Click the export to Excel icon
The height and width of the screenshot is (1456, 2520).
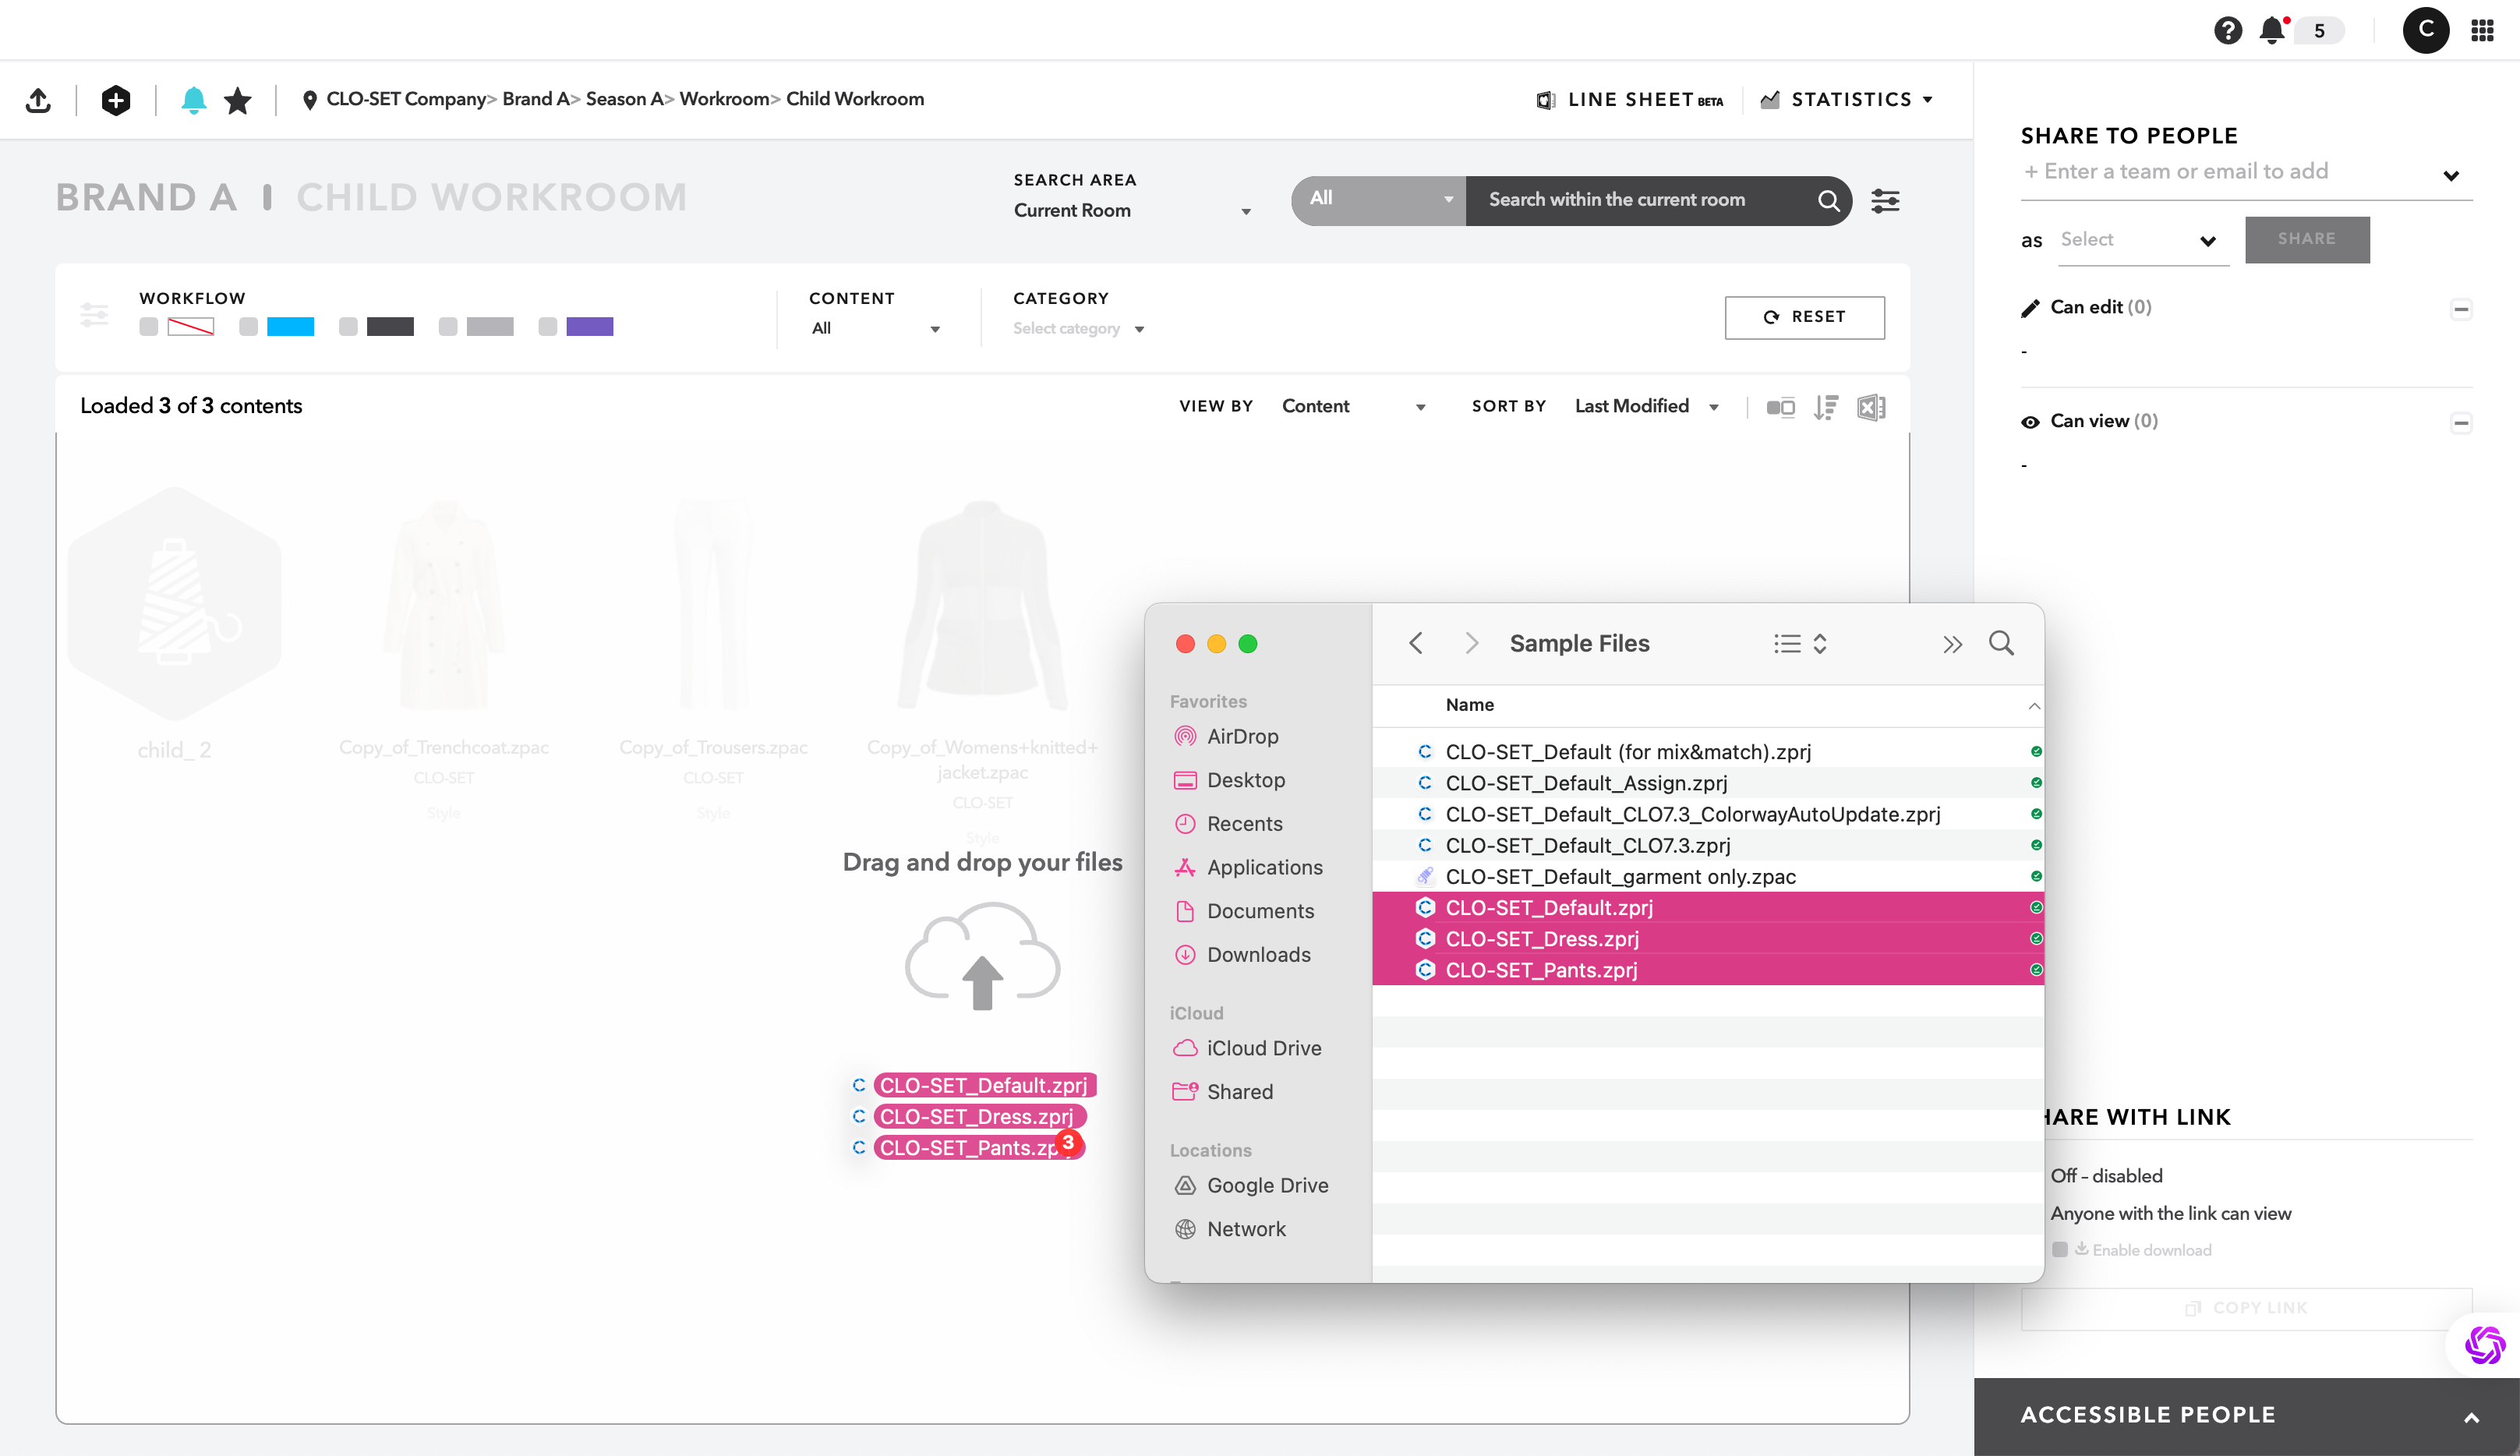pyautogui.click(x=1871, y=407)
